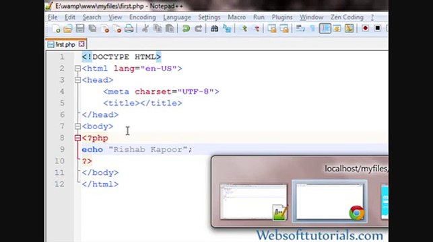Viewport: 433px width, 242px height.
Task: Open the Language menu
Action: tap(176, 17)
